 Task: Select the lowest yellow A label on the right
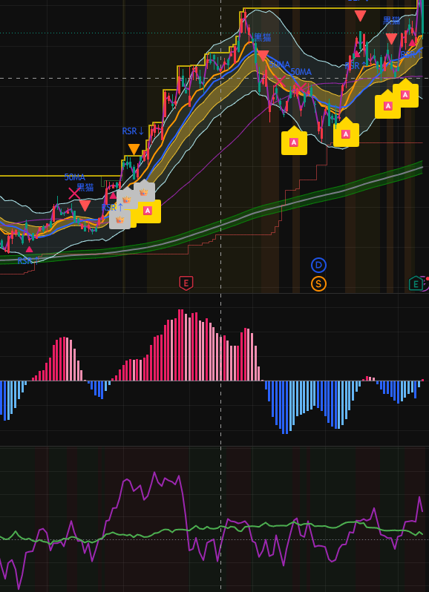click(294, 142)
